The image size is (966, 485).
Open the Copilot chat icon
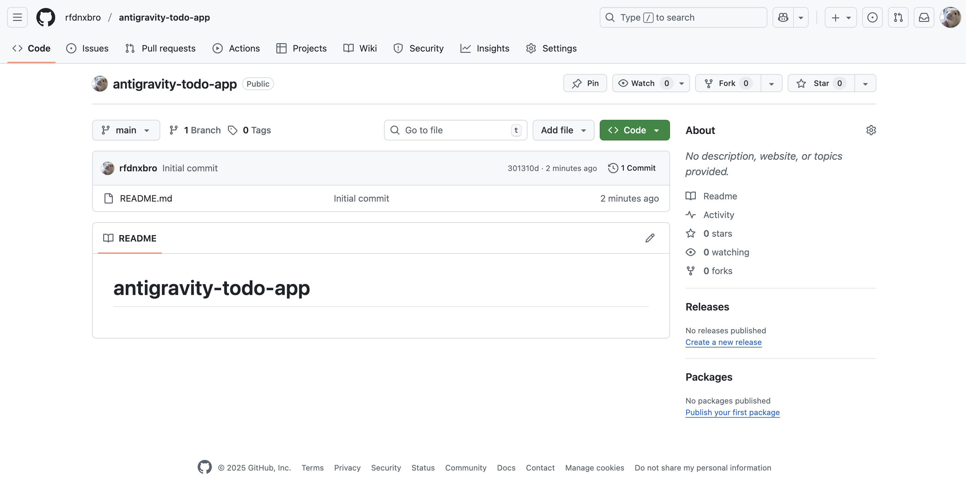point(783,17)
